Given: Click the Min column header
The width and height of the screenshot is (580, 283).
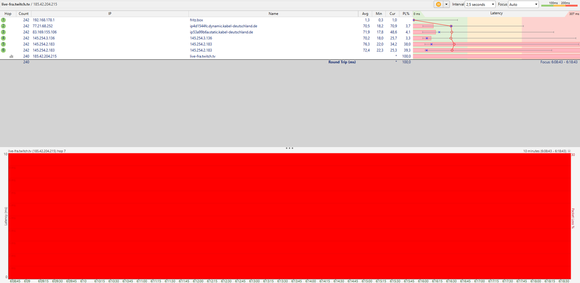Looking at the screenshot, I should point(378,14).
